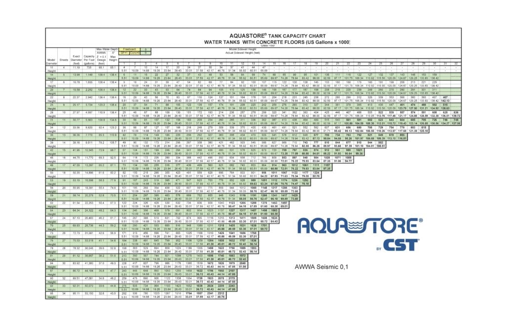Click the 'Model Diameter' column header

51,62
